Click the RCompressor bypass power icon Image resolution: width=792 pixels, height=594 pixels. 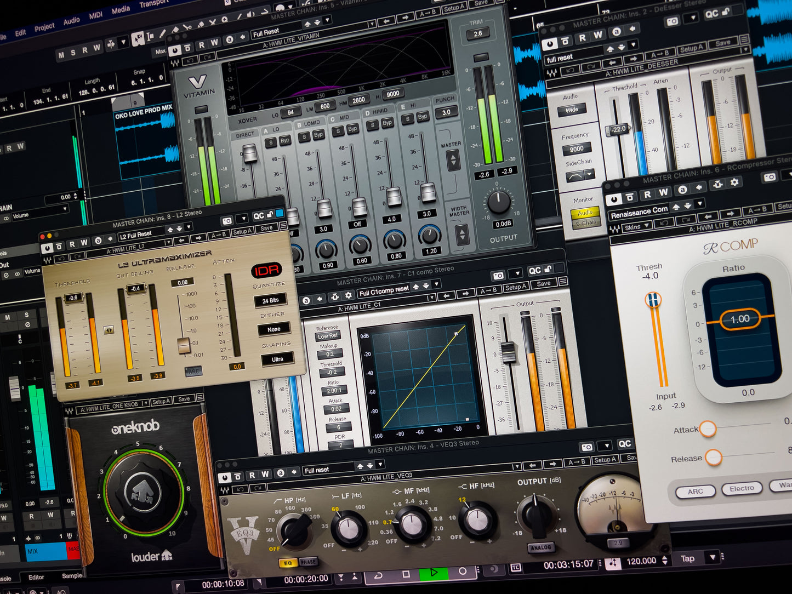pyautogui.click(x=614, y=199)
